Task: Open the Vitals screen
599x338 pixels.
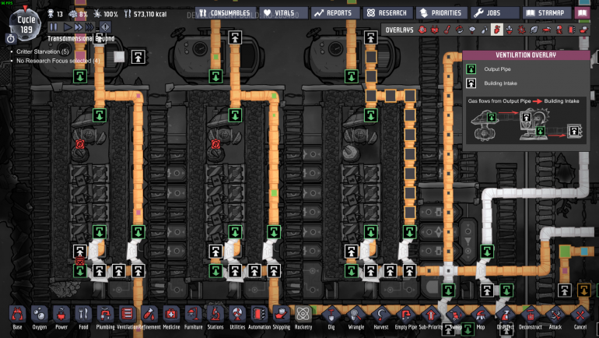Action: [x=283, y=13]
